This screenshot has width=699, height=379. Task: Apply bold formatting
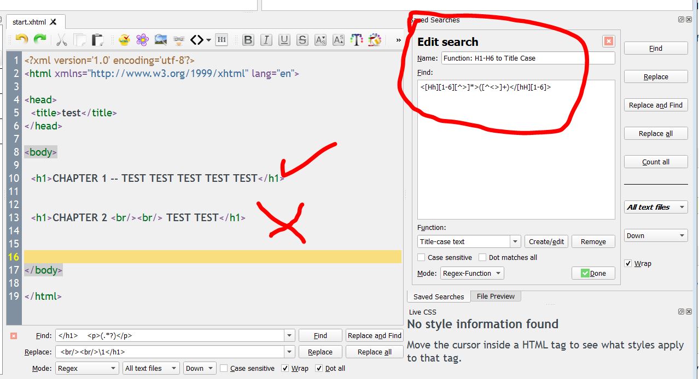pyautogui.click(x=248, y=39)
